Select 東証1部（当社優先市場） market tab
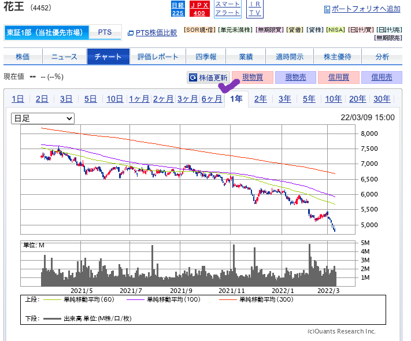Image resolution: width=411 pixels, height=341 pixels. pyautogui.click(x=46, y=32)
